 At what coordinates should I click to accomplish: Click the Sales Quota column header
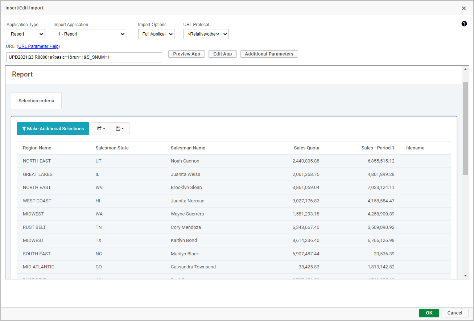306,148
